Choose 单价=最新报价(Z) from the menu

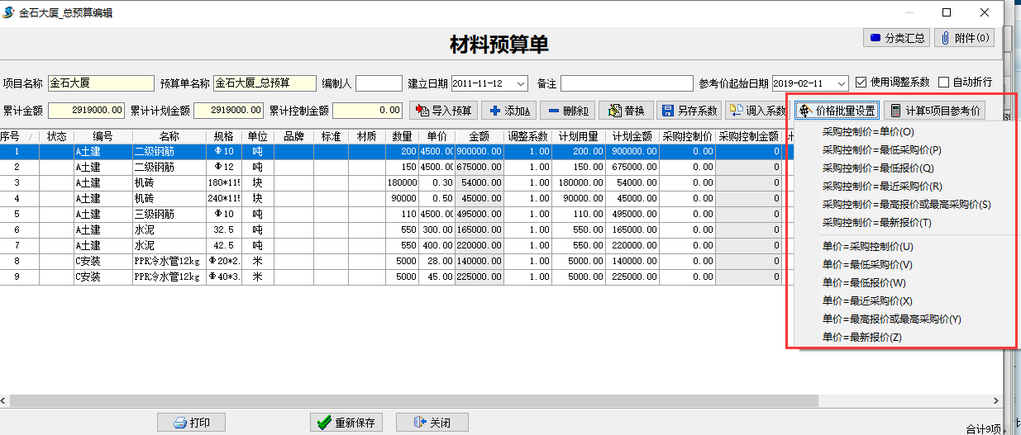861,337
